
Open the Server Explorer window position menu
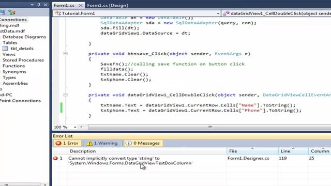pyautogui.click(x=32, y=5)
